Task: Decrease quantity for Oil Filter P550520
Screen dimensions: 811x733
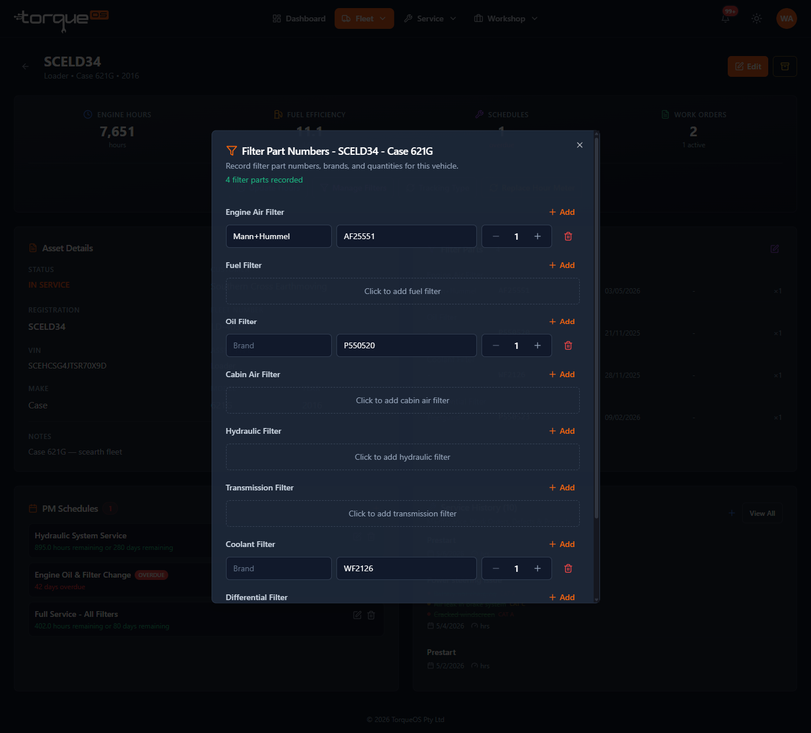Action: coord(495,345)
